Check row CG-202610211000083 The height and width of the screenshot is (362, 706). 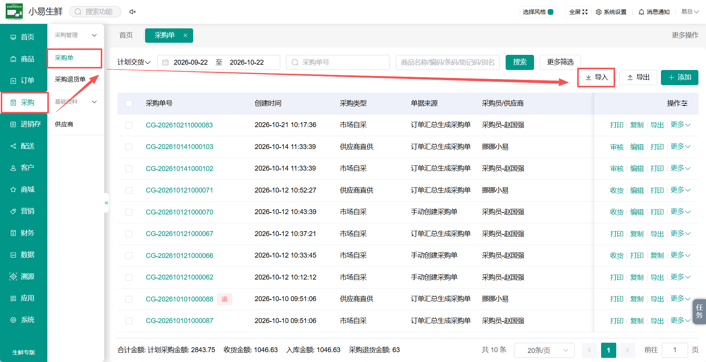[129, 125]
